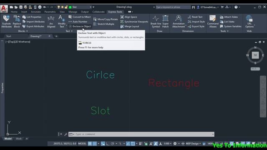
Task: Click Import Attributes tool
Action: click(x=33, y=22)
